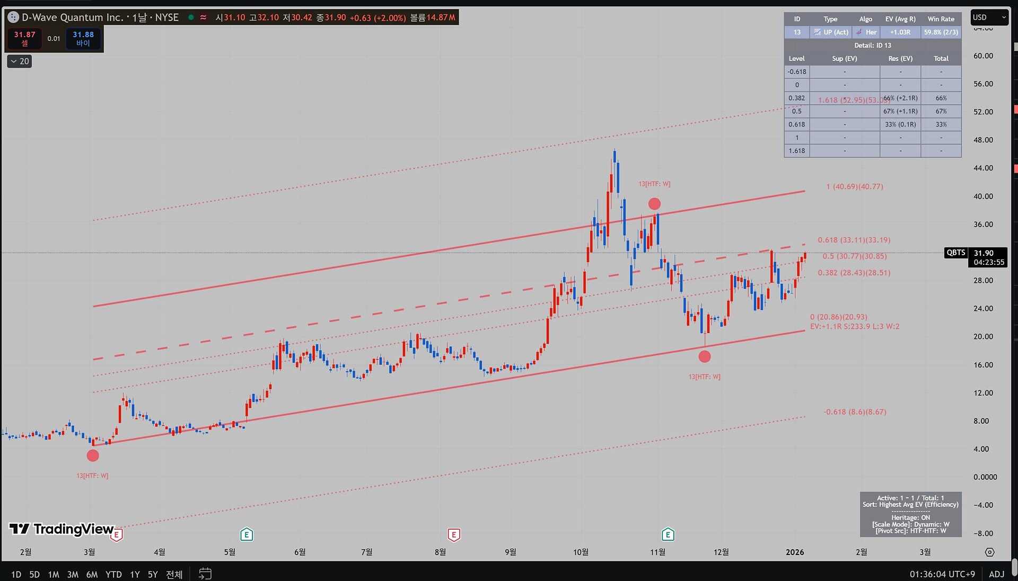Click the QBTS price label on axis
Screen dimensions: 1018x581
[955, 253]
